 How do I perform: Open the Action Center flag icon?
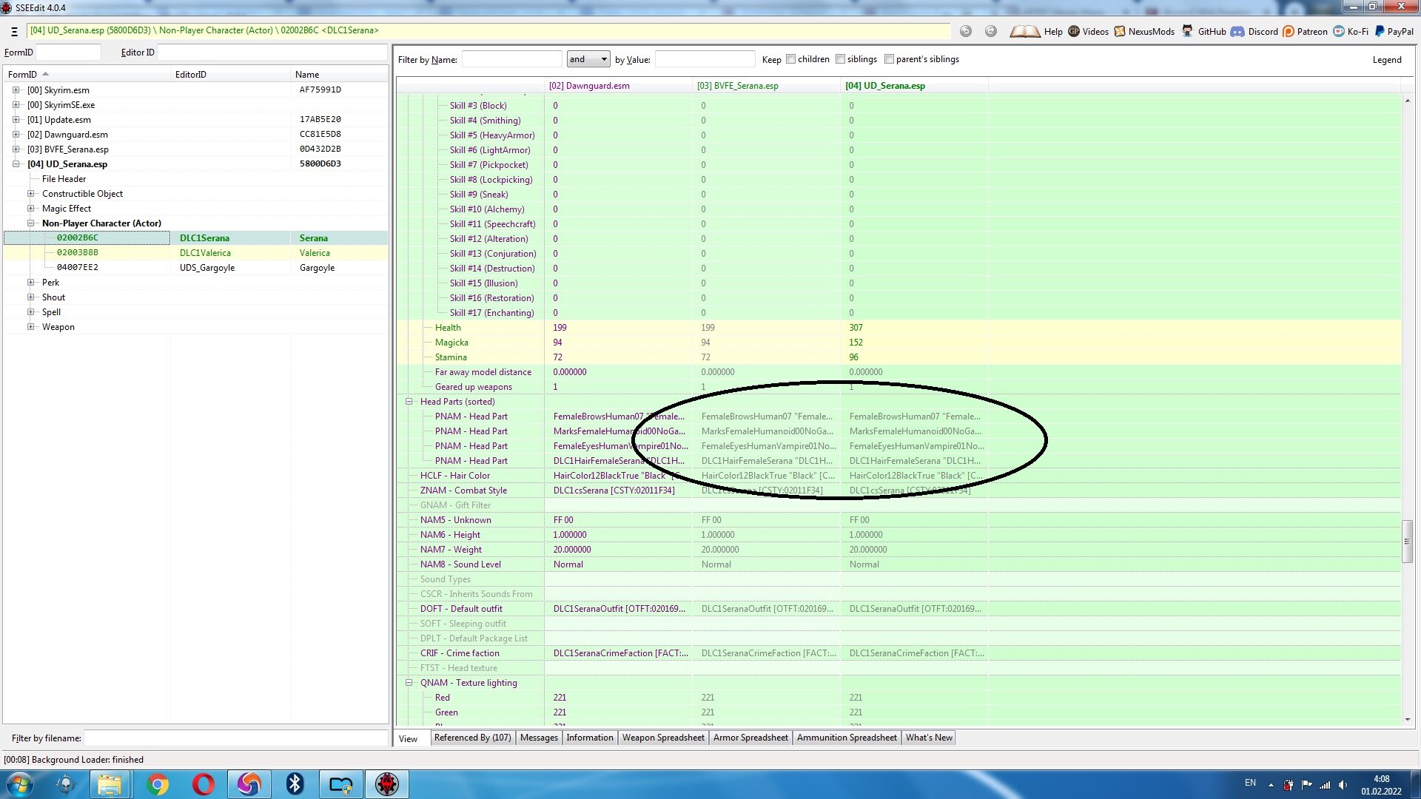[1307, 785]
